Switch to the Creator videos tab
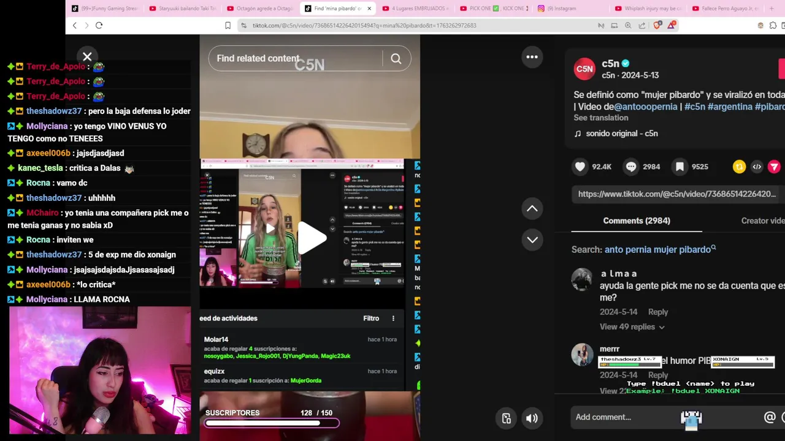This screenshot has width=785, height=441. tap(763, 221)
